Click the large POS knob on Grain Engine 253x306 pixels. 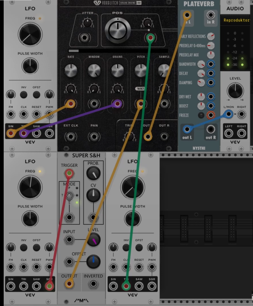tap(118, 30)
